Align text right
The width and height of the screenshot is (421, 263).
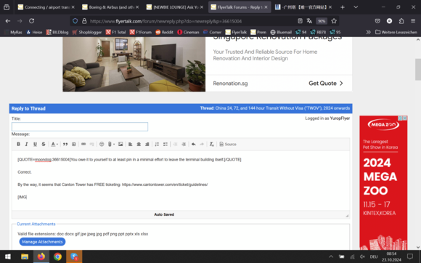point(147,145)
